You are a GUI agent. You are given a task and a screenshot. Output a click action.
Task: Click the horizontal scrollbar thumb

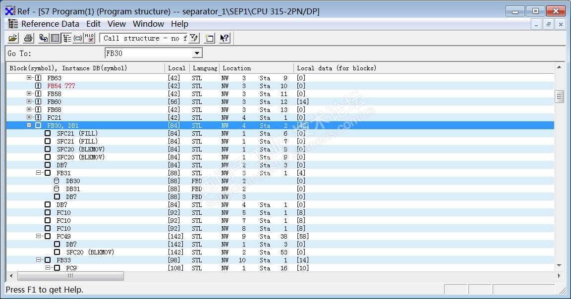point(71,276)
